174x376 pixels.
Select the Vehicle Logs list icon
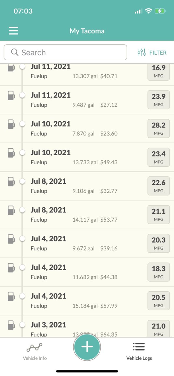click(139, 347)
